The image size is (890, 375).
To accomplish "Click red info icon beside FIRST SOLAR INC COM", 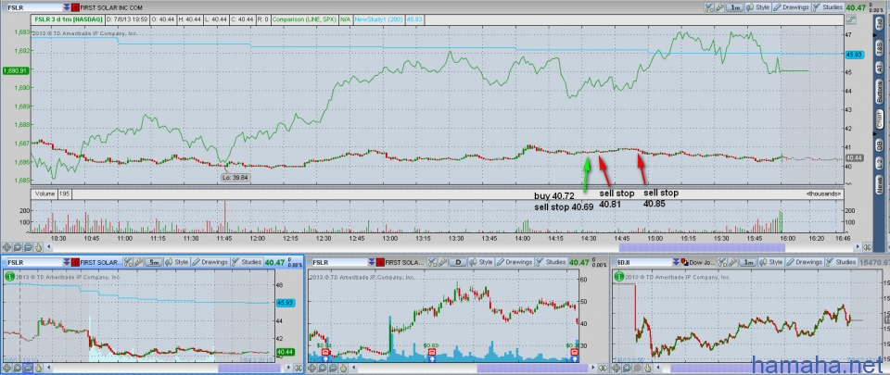I will 75,8.
